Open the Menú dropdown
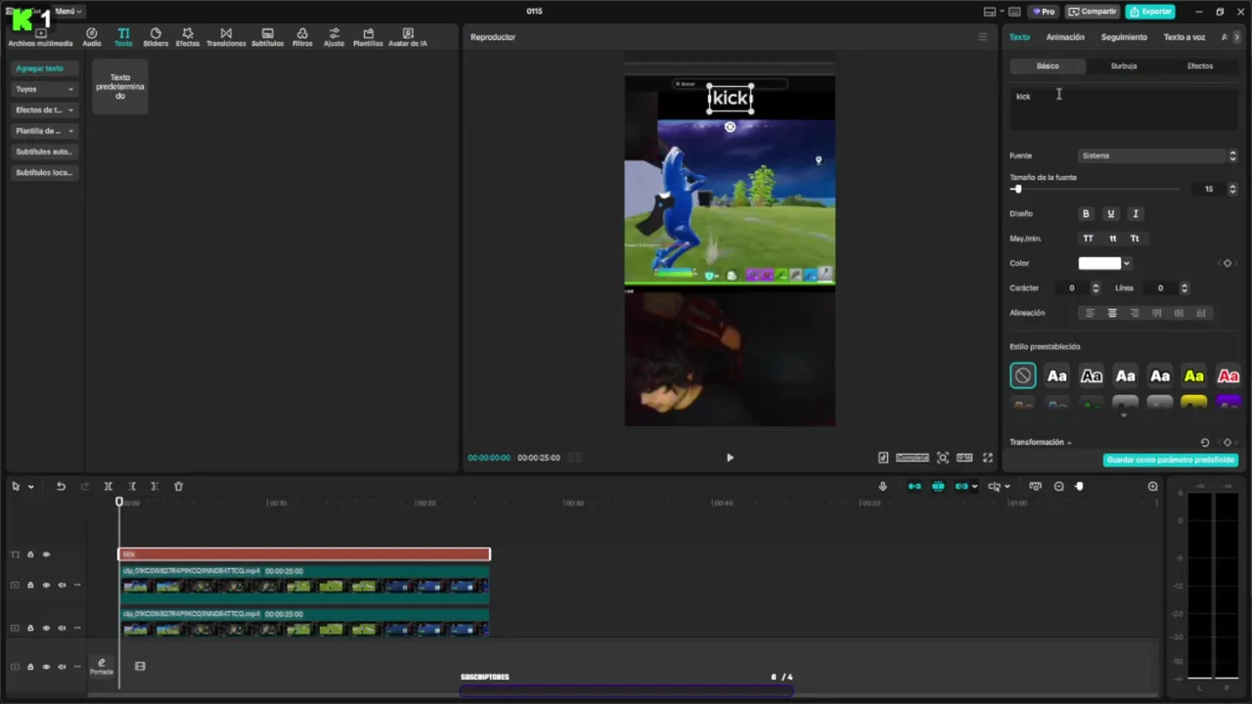1252x704 pixels. [68, 12]
